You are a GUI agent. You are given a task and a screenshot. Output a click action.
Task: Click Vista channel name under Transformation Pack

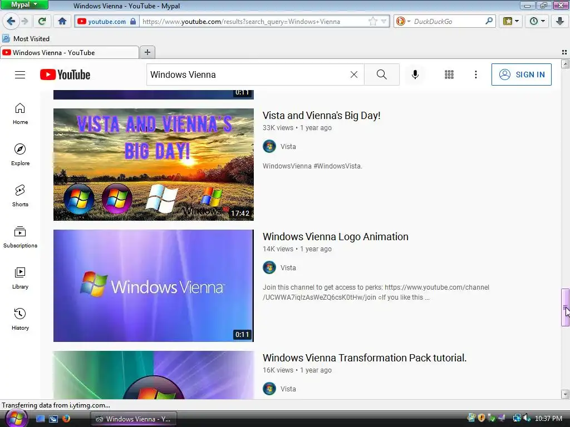(x=288, y=389)
